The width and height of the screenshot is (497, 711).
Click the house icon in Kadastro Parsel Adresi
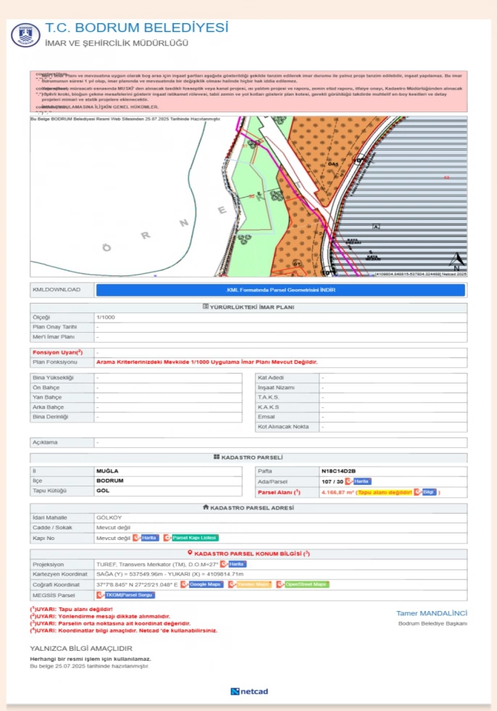206,507
